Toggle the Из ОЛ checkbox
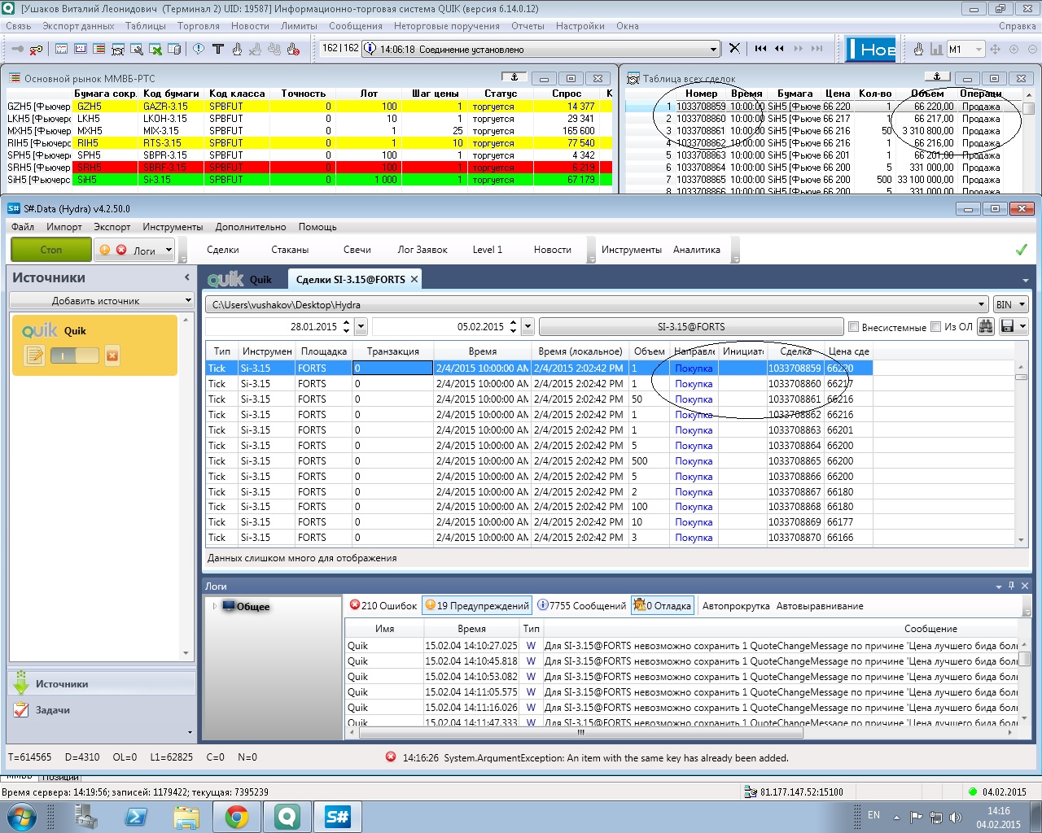This screenshot has width=1042, height=833. pos(936,327)
